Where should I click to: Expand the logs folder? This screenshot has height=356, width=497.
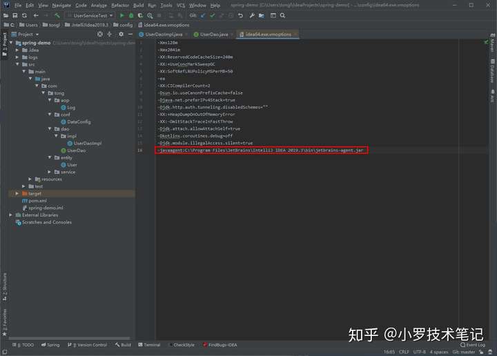click(x=17, y=57)
